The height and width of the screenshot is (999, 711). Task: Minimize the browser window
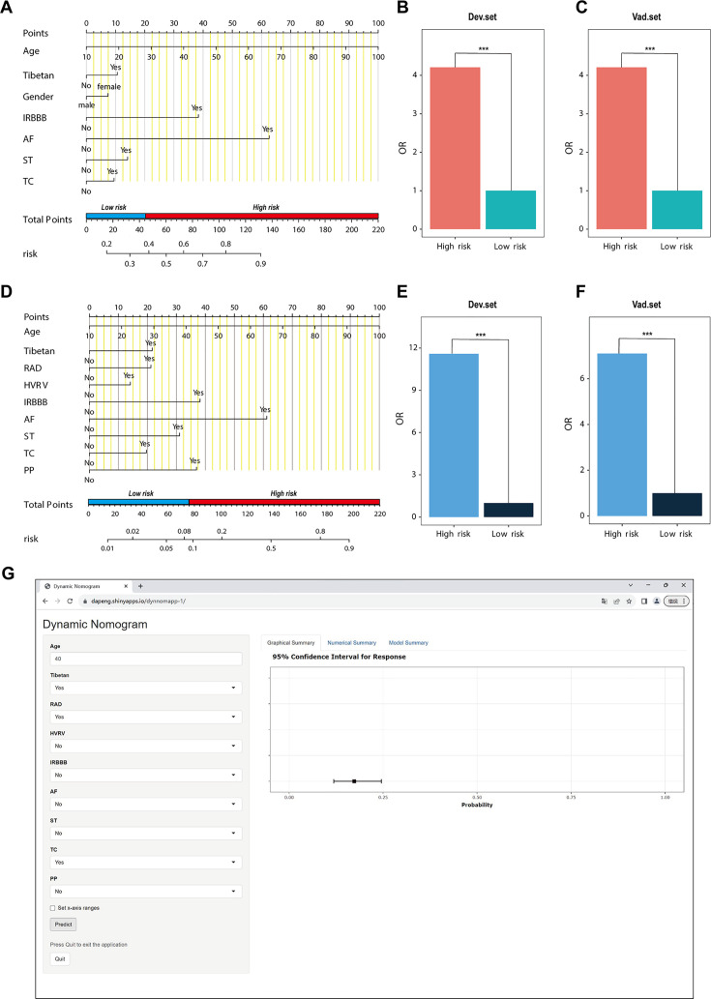click(x=648, y=585)
